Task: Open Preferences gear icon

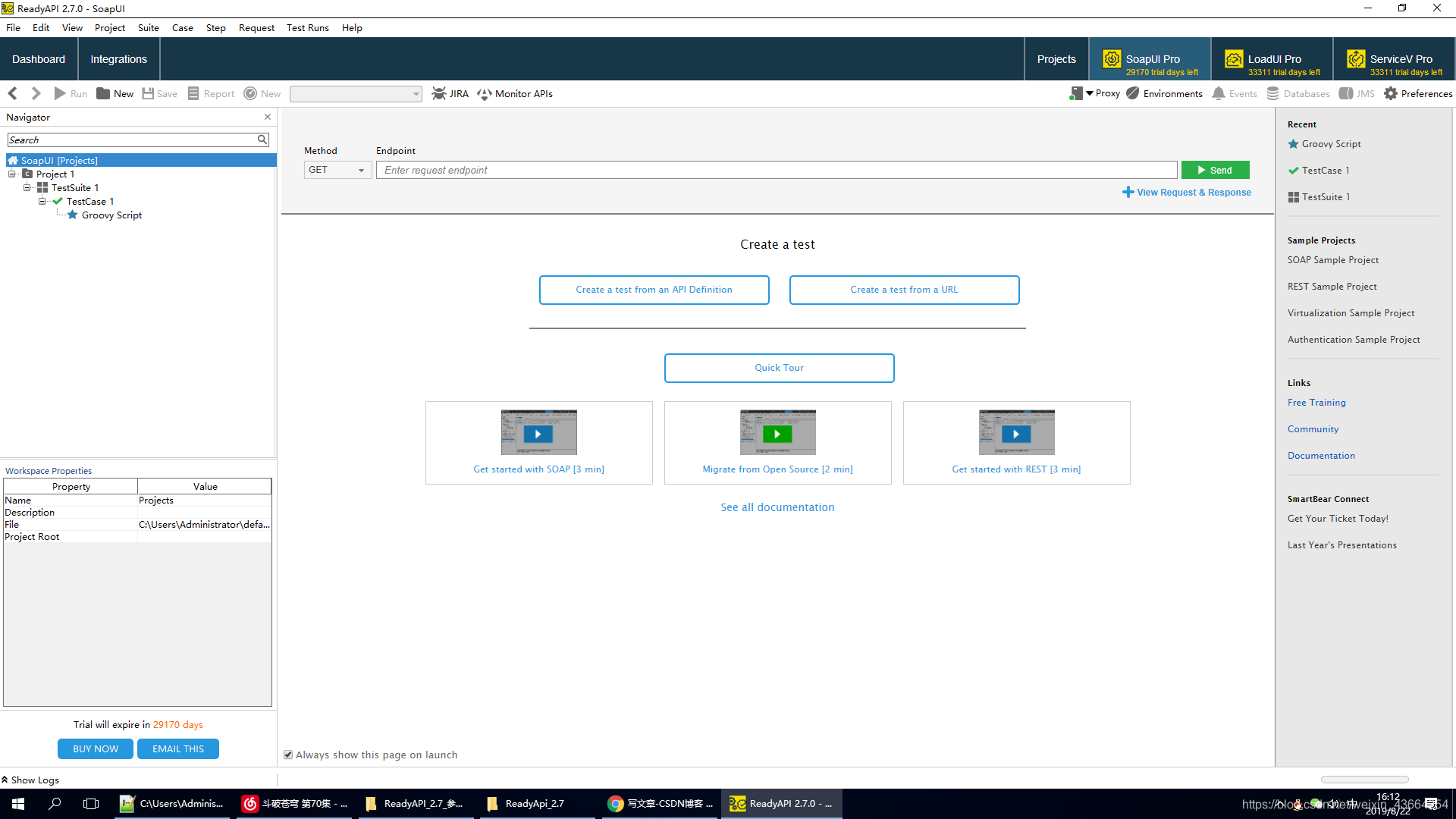Action: click(1391, 93)
